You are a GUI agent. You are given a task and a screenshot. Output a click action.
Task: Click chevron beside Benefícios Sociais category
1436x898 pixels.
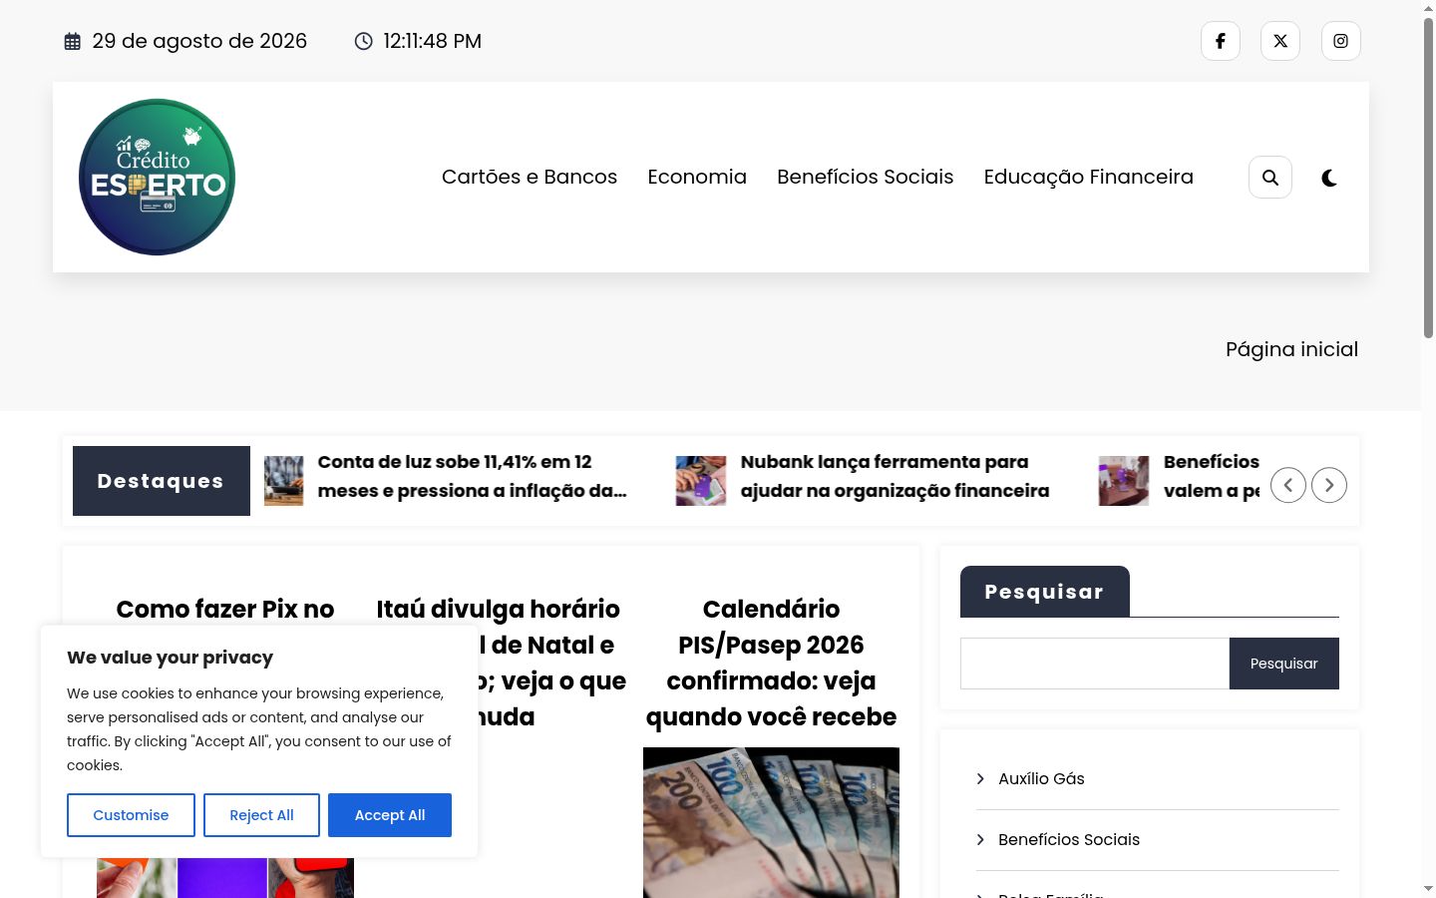[x=980, y=839]
